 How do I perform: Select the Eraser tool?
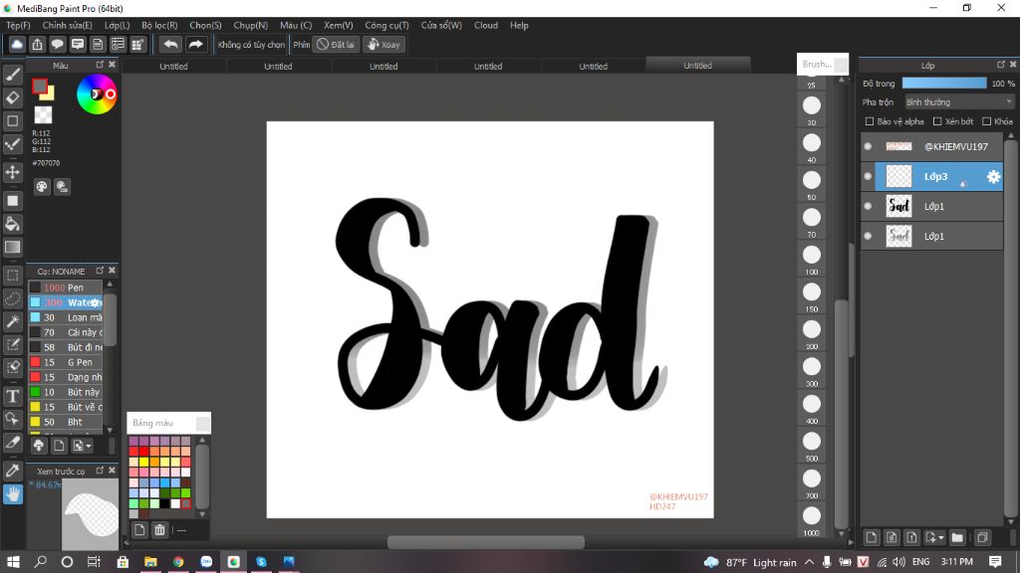pos(12,98)
